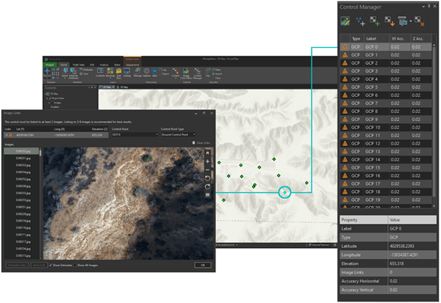
Task: Click the Start processing button
Action: click(x=154, y=72)
